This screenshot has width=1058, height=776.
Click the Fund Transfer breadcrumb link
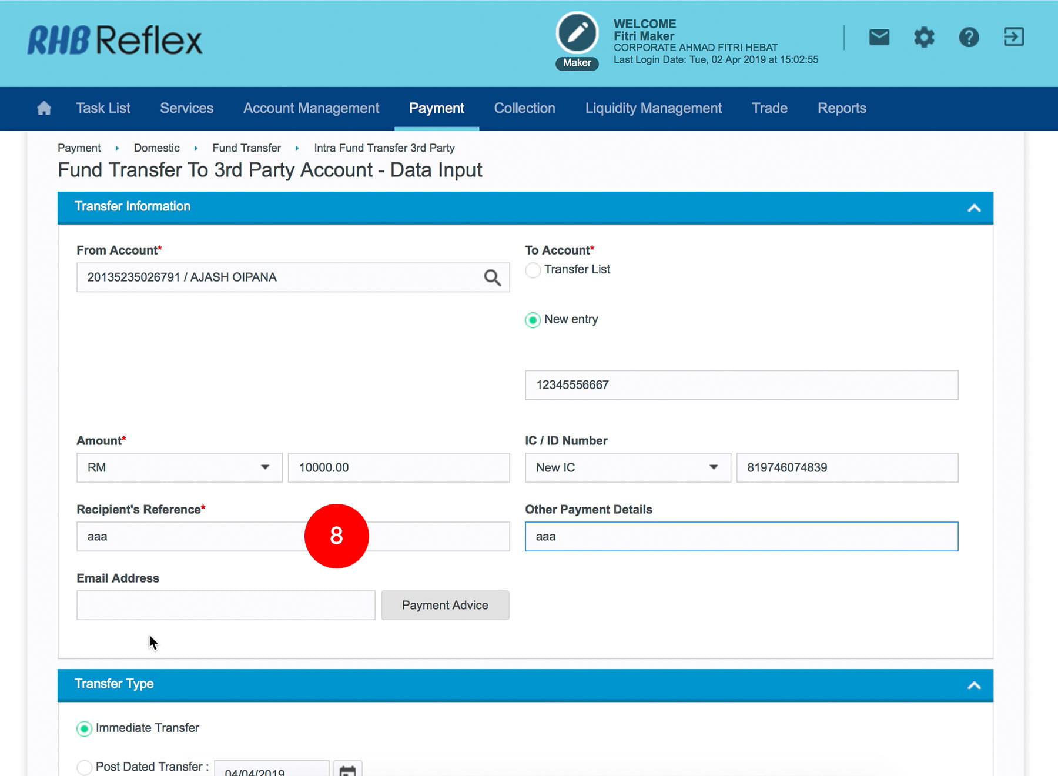[x=246, y=148]
